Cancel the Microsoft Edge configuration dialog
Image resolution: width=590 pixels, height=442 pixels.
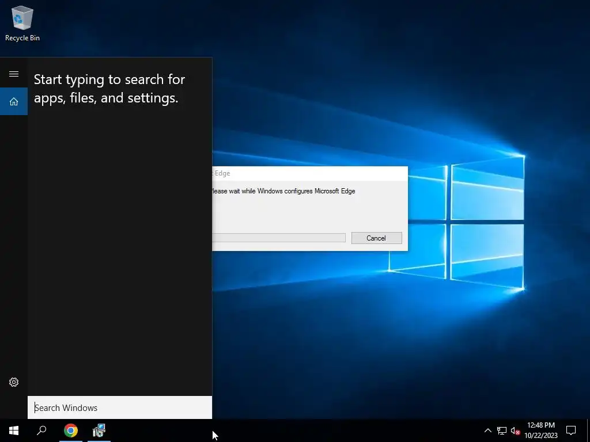376,238
